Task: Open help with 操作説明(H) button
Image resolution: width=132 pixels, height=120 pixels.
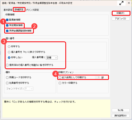Action: [x=121, y=116]
